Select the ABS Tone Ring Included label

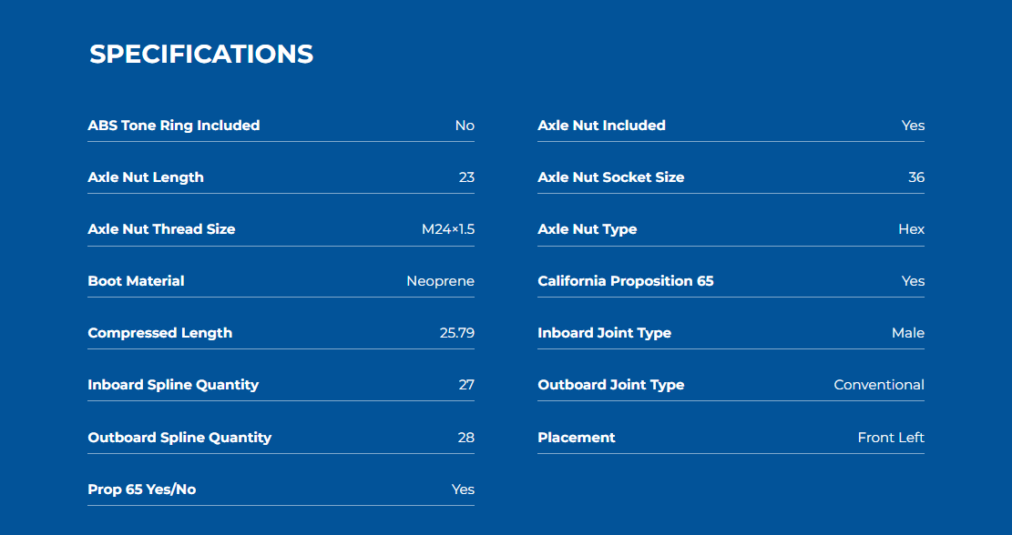click(174, 125)
